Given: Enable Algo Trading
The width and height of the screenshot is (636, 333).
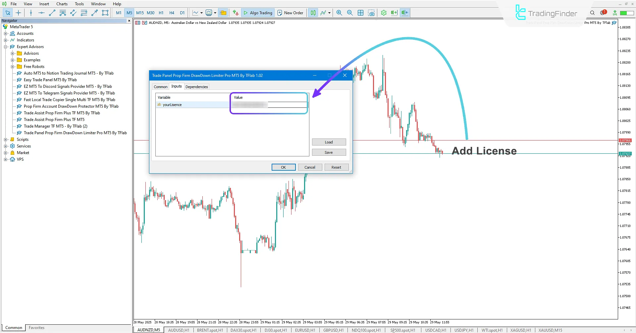Looking at the screenshot, I should pos(258,13).
